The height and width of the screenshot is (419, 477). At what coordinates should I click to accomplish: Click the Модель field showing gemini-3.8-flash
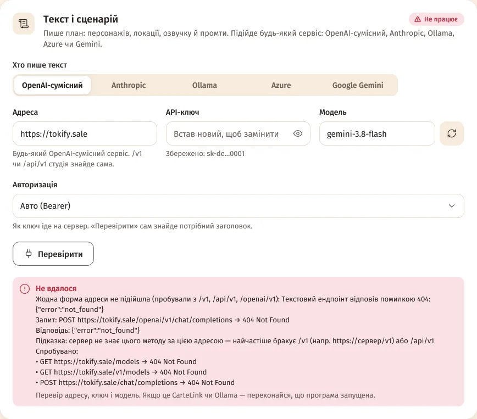tap(377, 133)
